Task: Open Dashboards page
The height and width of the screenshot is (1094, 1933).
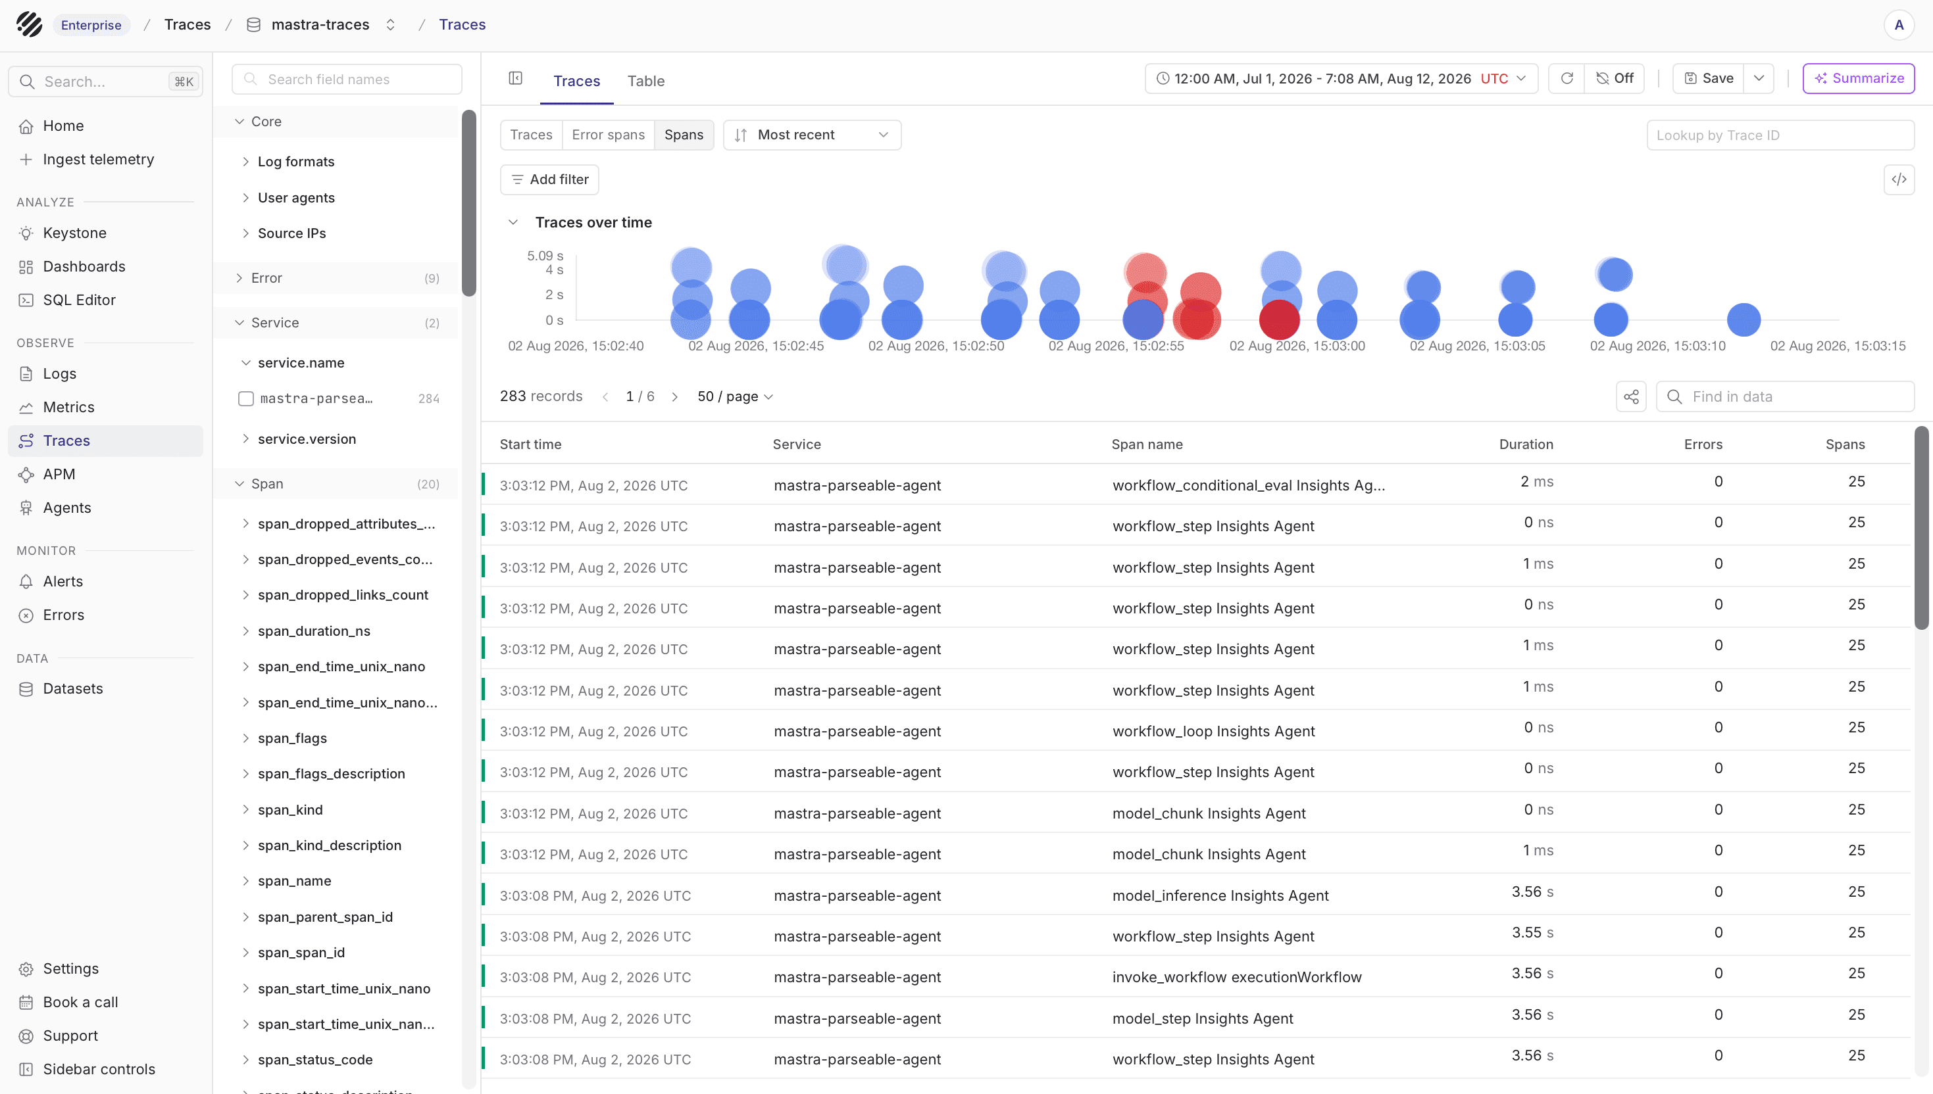Action: click(x=105, y=267)
